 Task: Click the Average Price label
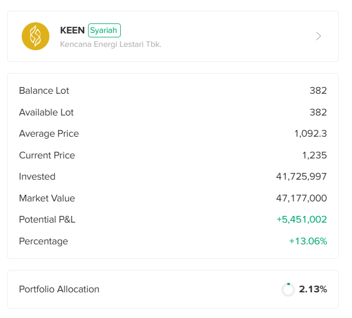(49, 134)
